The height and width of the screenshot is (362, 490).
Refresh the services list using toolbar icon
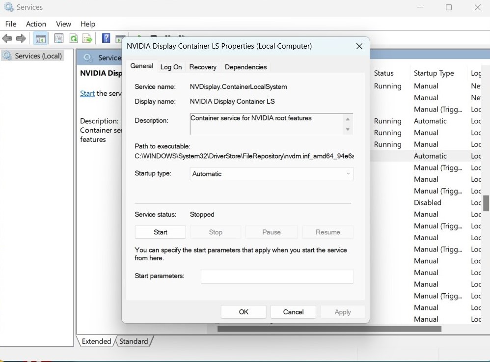pos(73,38)
